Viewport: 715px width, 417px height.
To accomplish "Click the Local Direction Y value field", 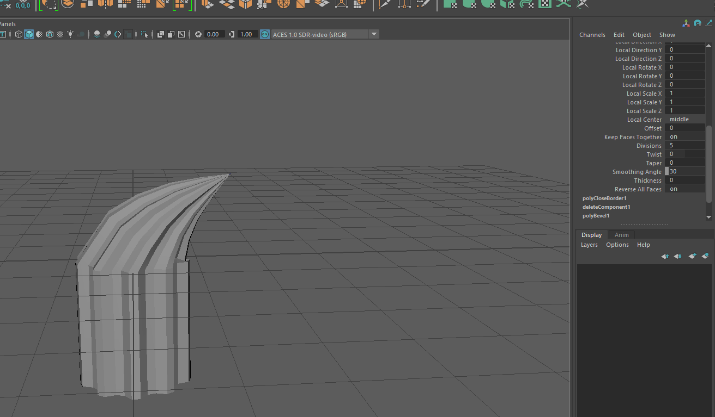I will coord(685,49).
